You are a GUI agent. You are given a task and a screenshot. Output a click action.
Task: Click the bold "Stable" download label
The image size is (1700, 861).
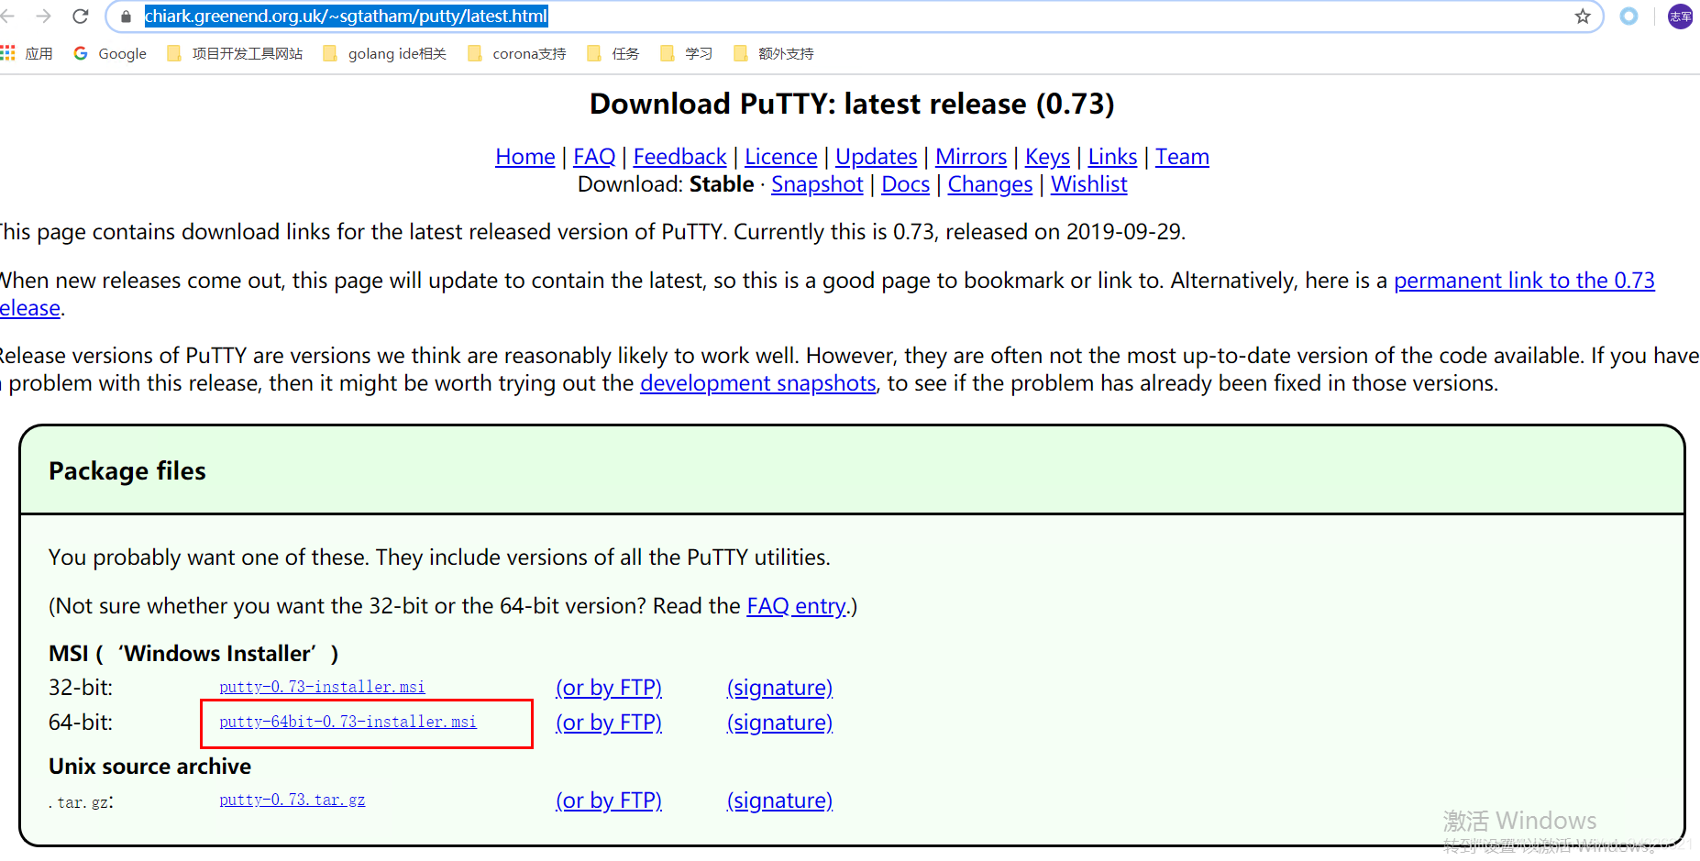(x=722, y=184)
